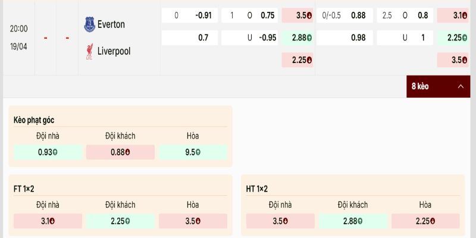This screenshot has width=476, height=238.
Task: Select Liverpool handicap odds 0.7
Action: pos(190,38)
